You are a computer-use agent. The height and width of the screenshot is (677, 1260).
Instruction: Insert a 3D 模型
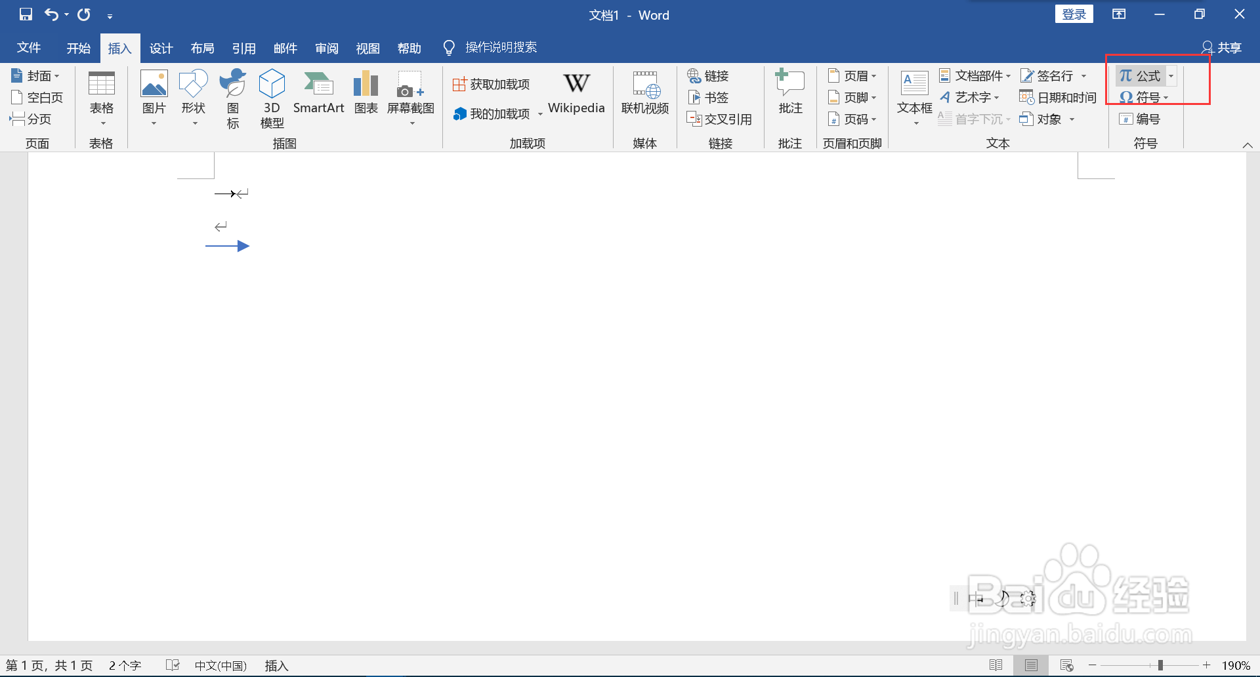coord(271,97)
